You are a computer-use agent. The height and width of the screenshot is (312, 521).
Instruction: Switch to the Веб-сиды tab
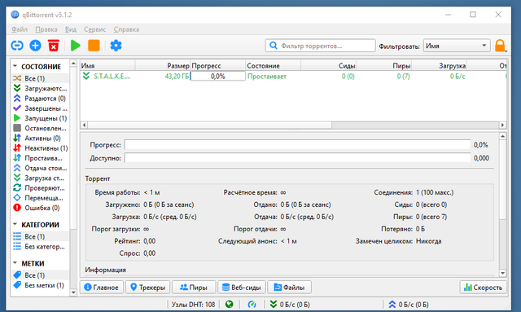pyautogui.click(x=242, y=287)
